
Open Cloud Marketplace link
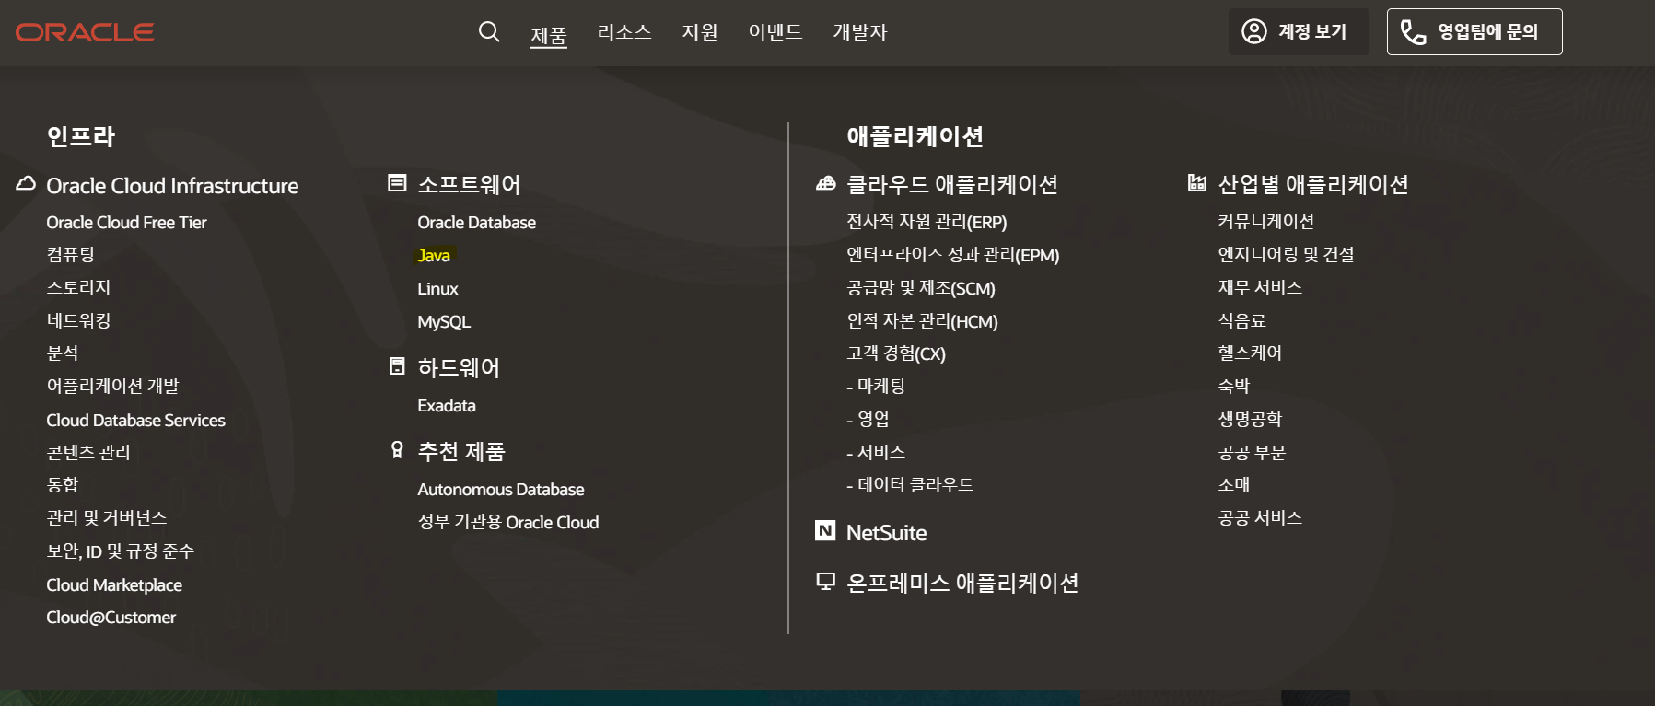click(114, 585)
